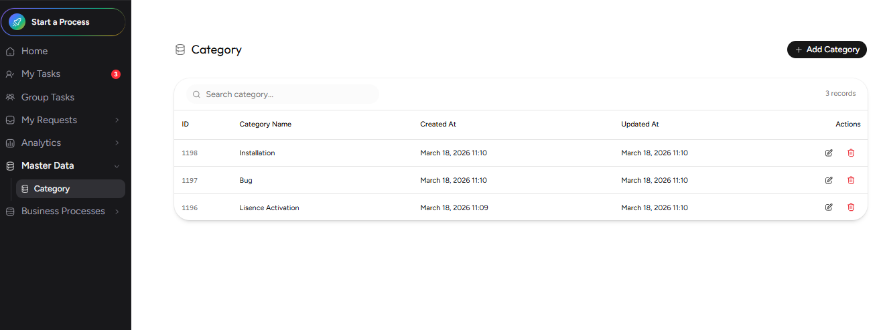Click the 3 records count text

click(840, 94)
